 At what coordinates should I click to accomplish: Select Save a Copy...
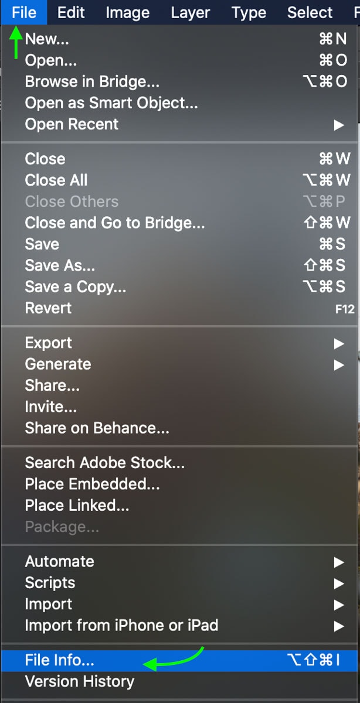(75, 287)
